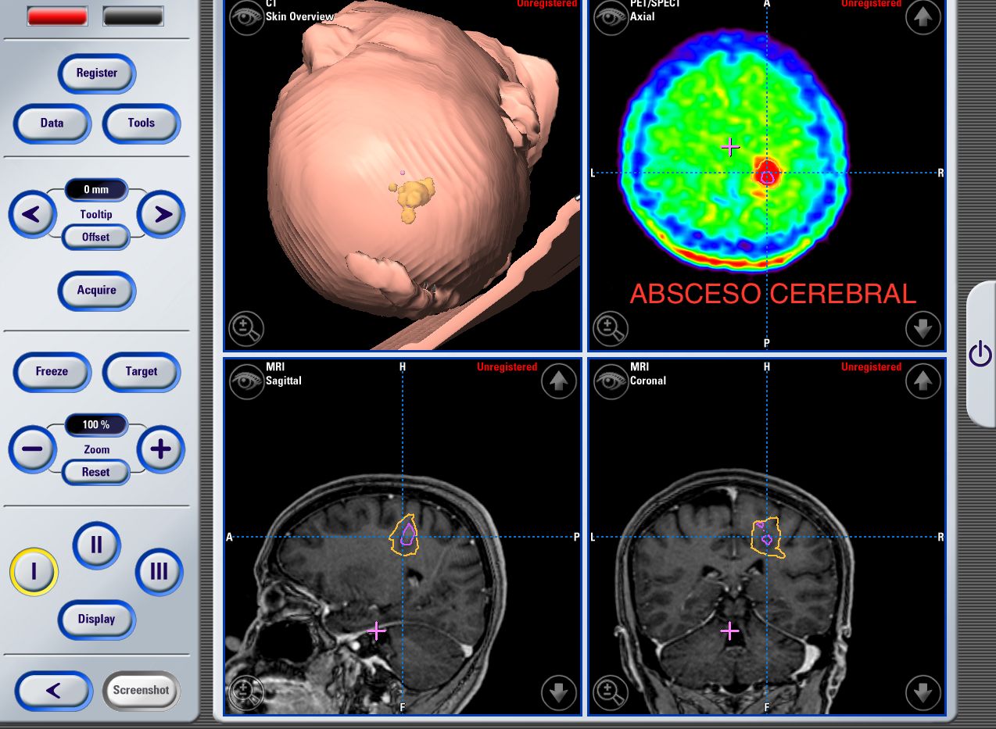Click magnifier icon in PET/SPECT Axial panel

(x=611, y=329)
